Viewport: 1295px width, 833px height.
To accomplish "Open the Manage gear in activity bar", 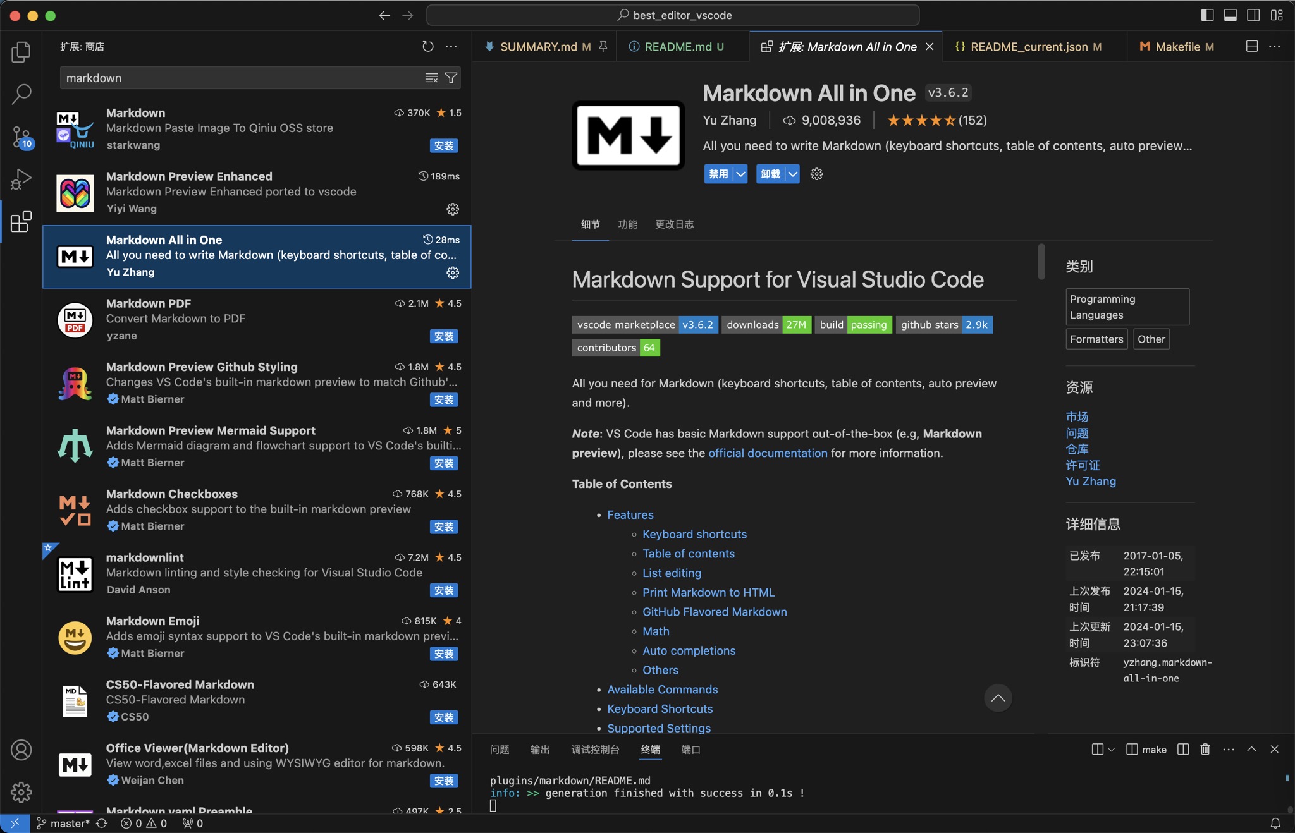I will 21,792.
